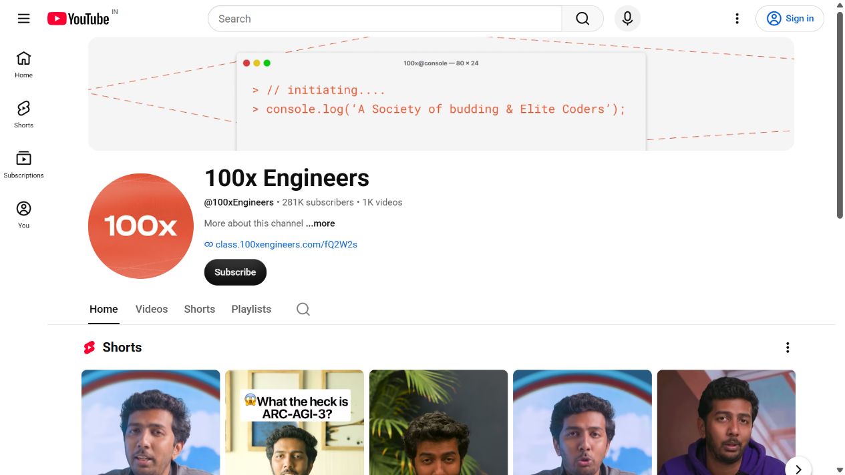This screenshot has height=475, width=845.
Task: Click the page vertical scrollbar thumb
Action: (x=840, y=115)
